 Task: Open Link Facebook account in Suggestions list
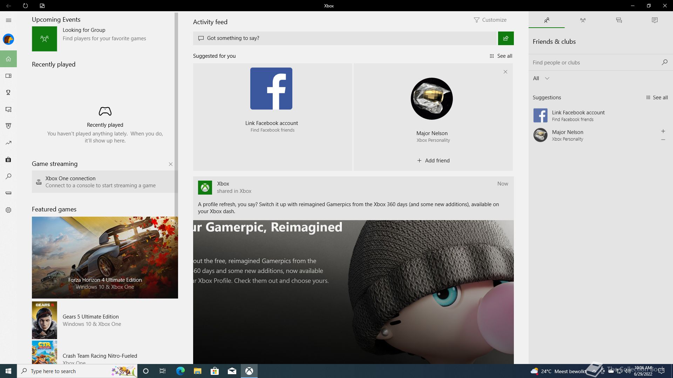click(600, 115)
